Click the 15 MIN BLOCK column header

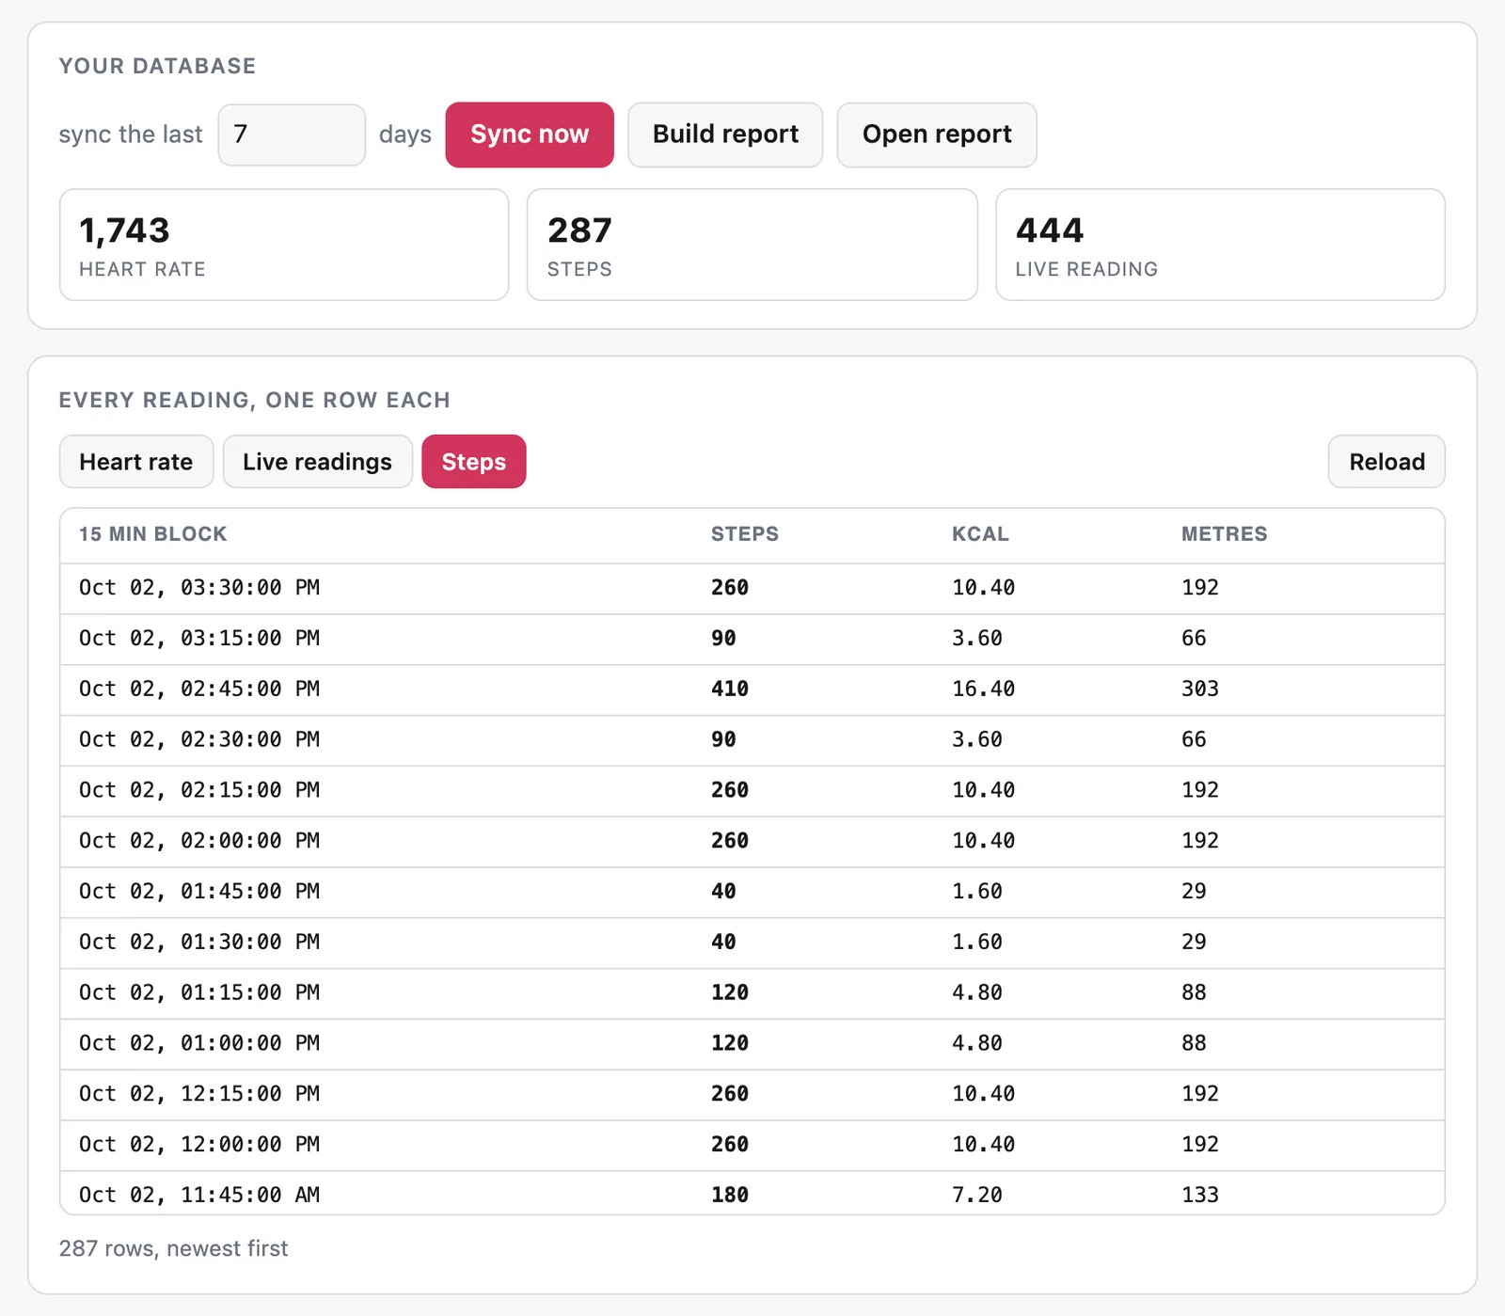[x=153, y=534]
